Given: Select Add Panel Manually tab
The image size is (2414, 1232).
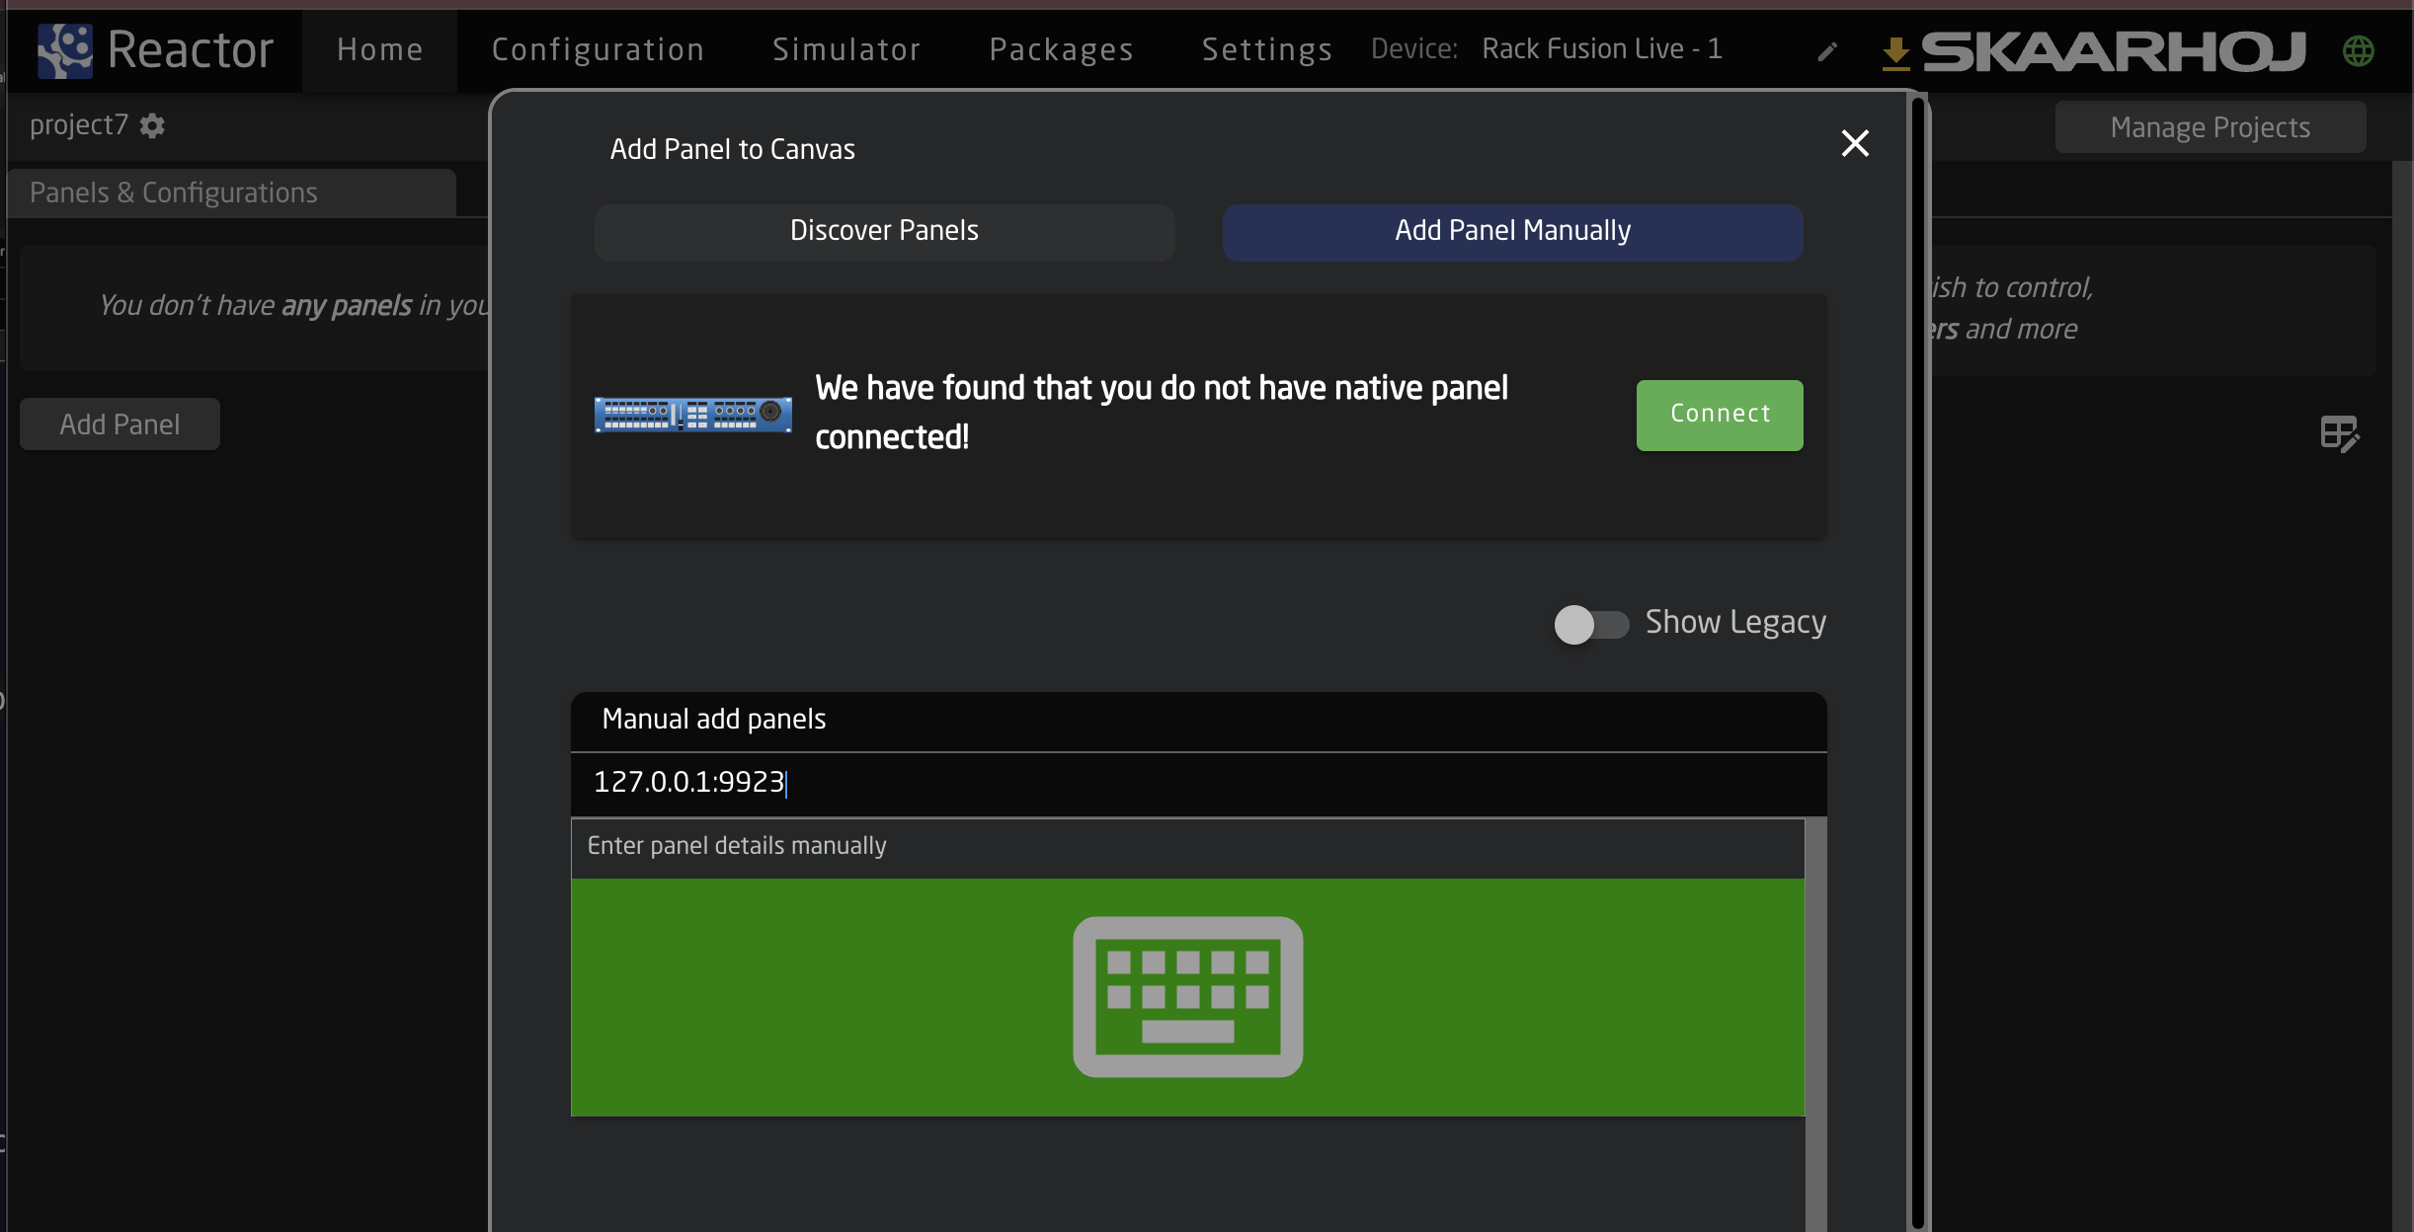Looking at the screenshot, I should pyautogui.click(x=1512, y=232).
